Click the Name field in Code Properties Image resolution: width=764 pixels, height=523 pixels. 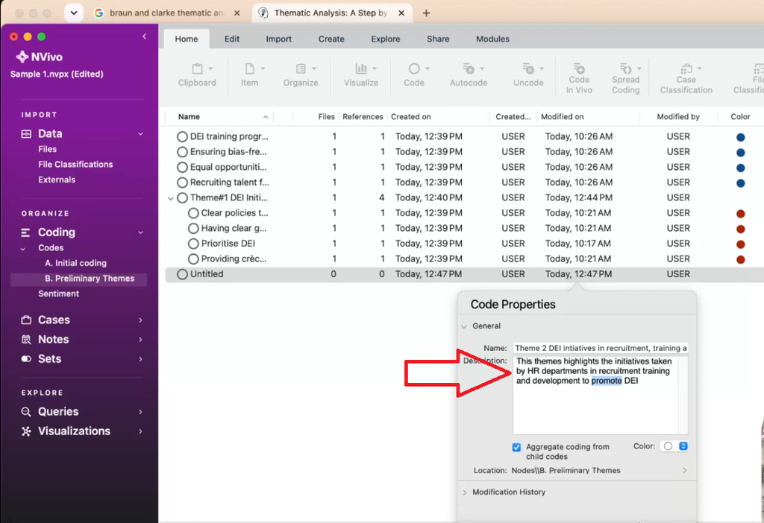click(x=601, y=349)
